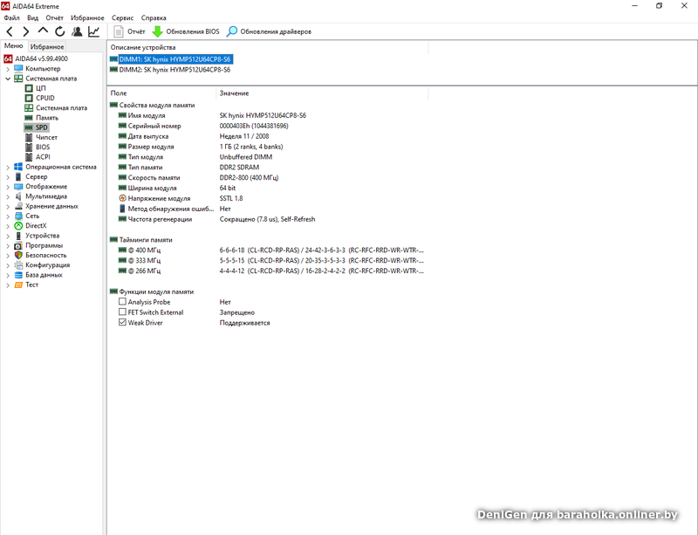This screenshot has height=535, width=698.
Task: Select the Напряжение модуля row
Action: [x=267, y=198]
